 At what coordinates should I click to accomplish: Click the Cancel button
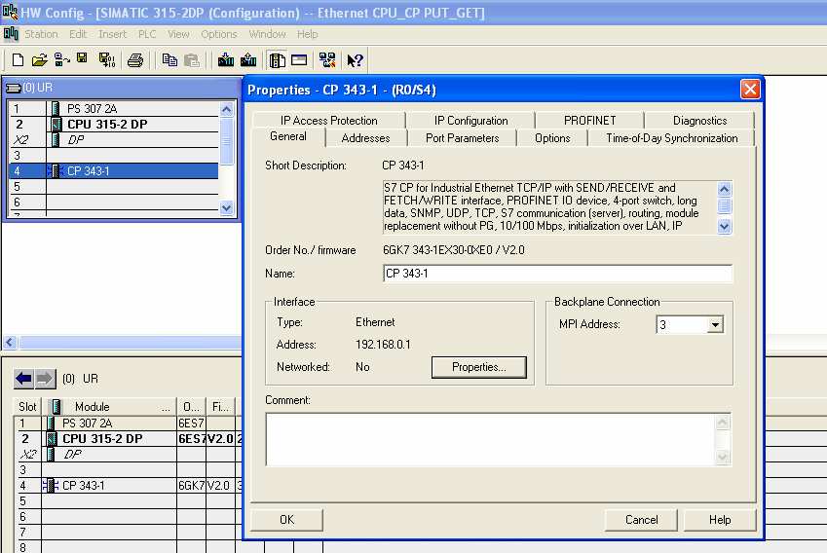641,520
